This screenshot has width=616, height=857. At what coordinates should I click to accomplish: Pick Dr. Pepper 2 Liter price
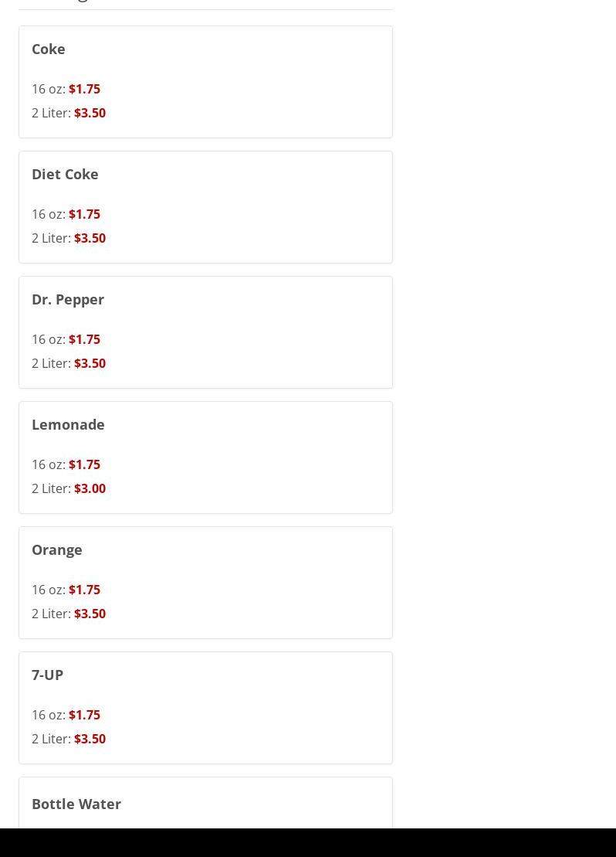[x=90, y=363]
